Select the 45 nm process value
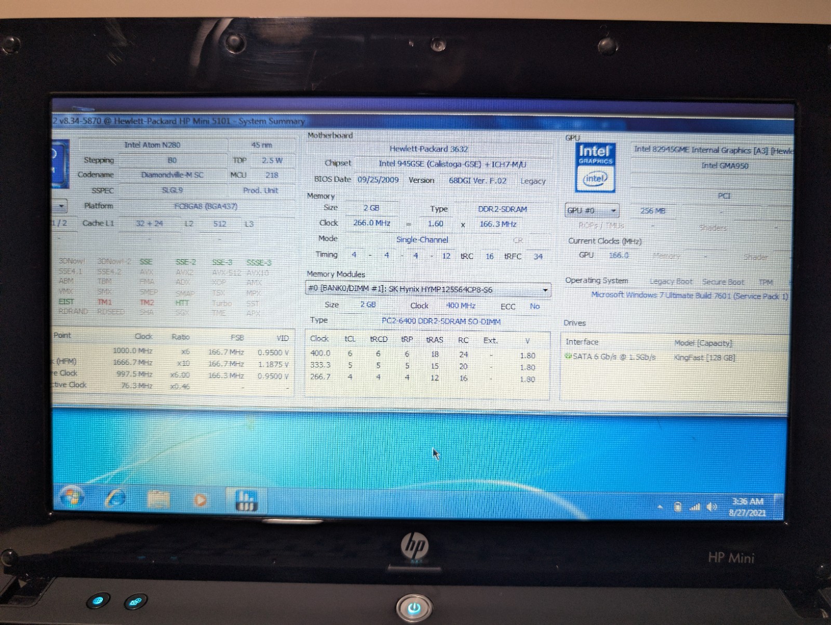Viewport: 831px width, 625px height. [x=262, y=145]
